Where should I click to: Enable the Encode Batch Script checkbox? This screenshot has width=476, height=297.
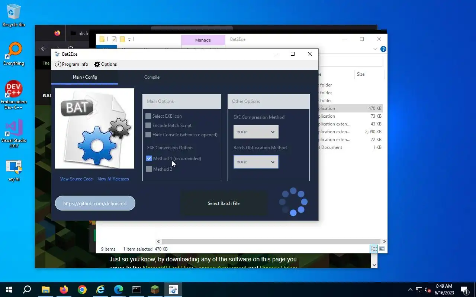coord(148,125)
